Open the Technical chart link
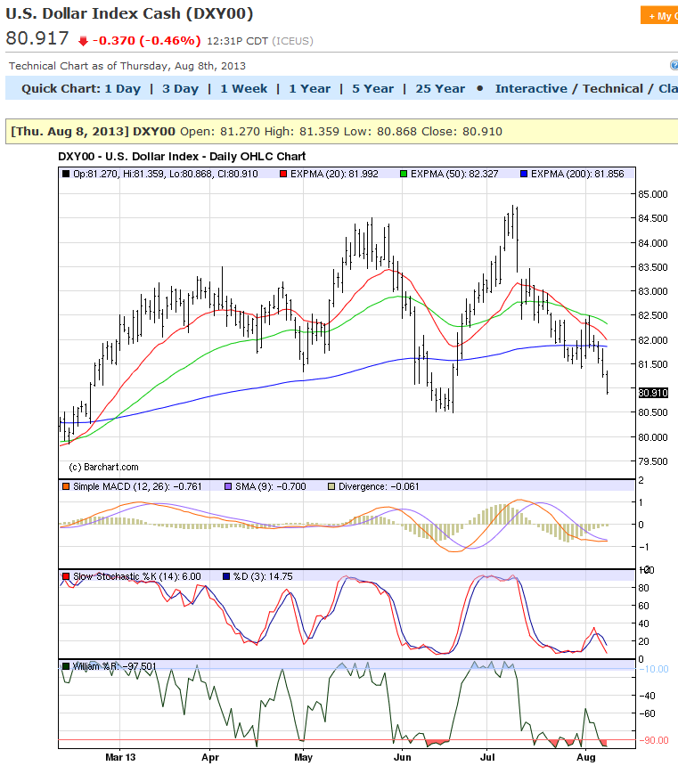 612,89
